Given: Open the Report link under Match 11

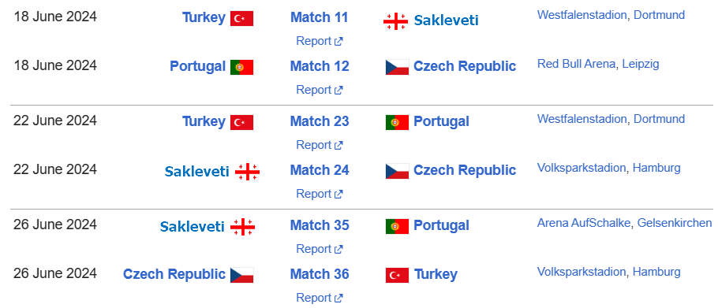Looking at the screenshot, I should (x=320, y=41).
